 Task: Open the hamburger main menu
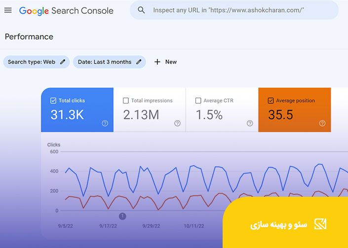click(8, 10)
